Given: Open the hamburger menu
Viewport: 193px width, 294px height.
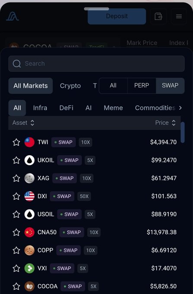Looking at the screenshot, I should [x=179, y=16].
